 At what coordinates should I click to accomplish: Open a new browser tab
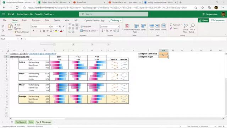click(x=181, y=2)
